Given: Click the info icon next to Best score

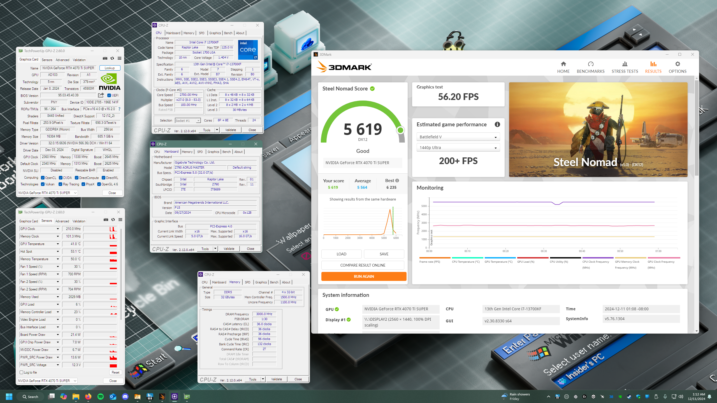Looking at the screenshot, I should click(397, 181).
